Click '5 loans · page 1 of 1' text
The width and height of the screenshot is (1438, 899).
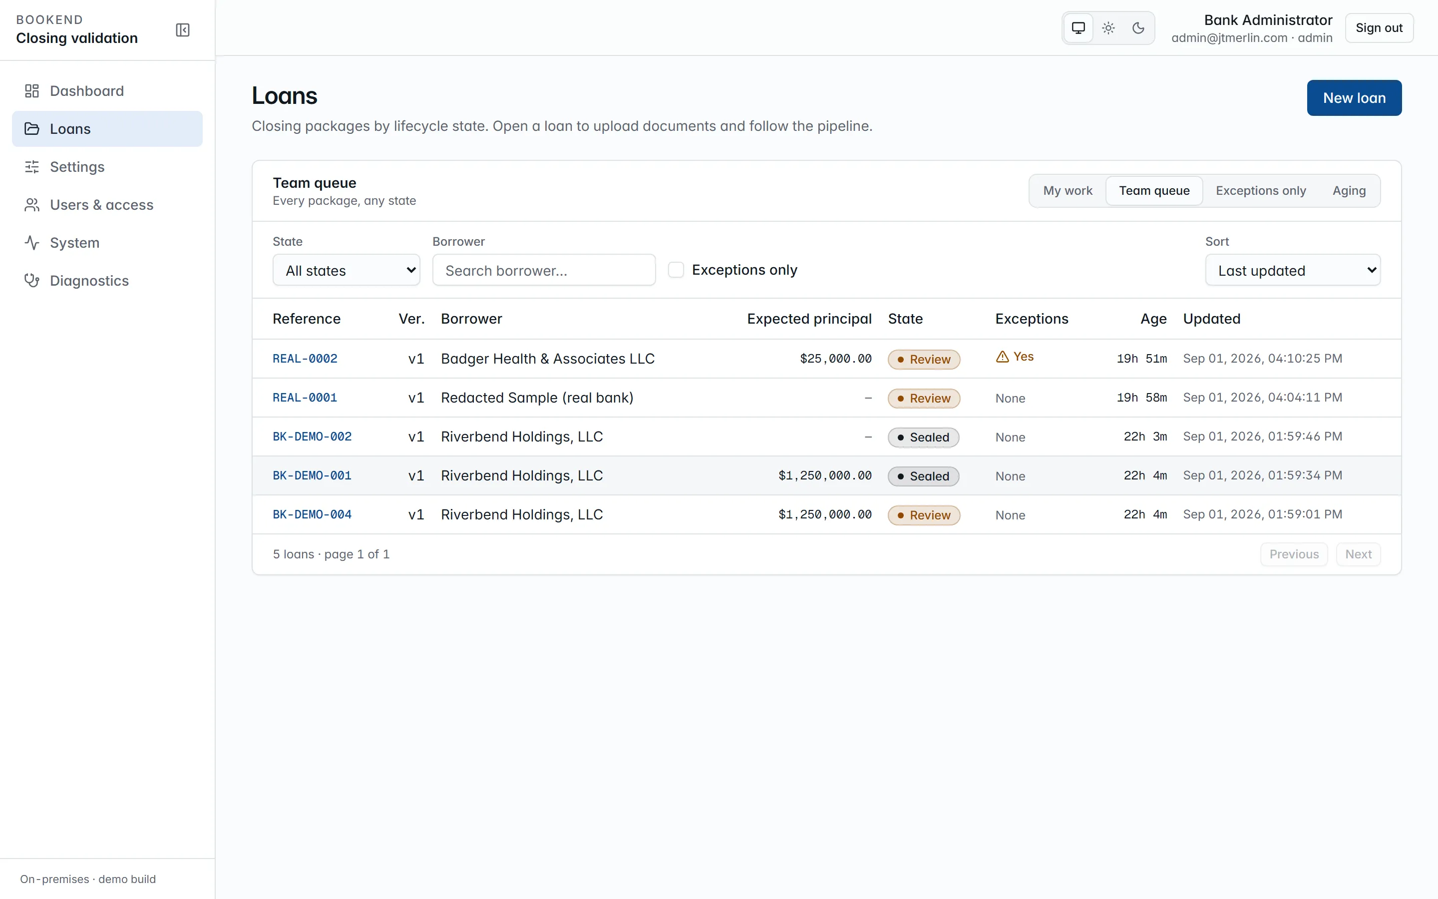point(331,554)
